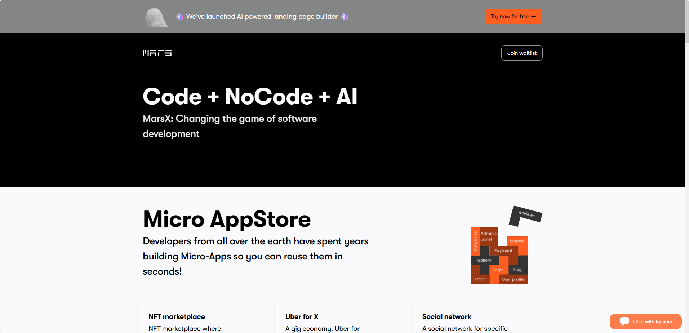Open Chat with founder widget
Image resolution: width=689 pixels, height=333 pixels.
(x=645, y=321)
